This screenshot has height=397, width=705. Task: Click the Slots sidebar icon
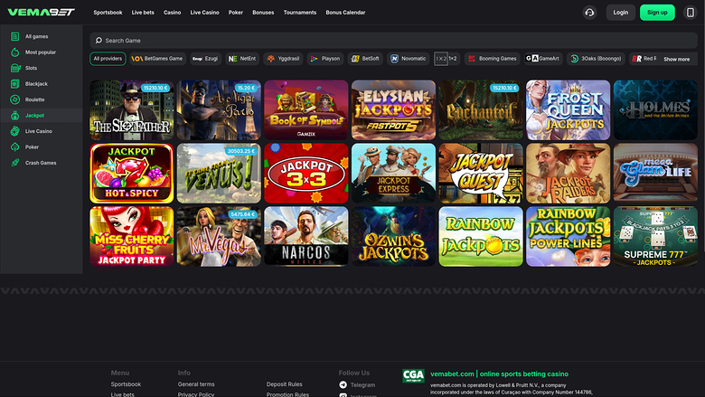[x=14, y=68]
